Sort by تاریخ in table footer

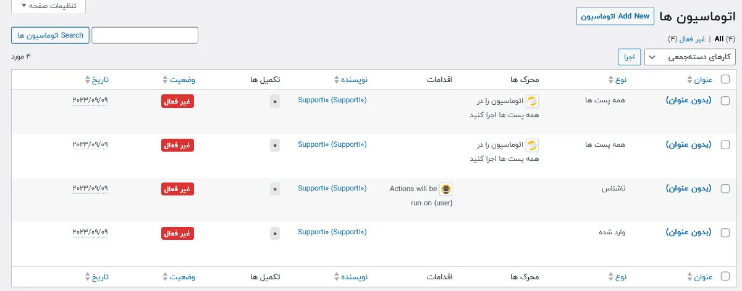pos(96,277)
